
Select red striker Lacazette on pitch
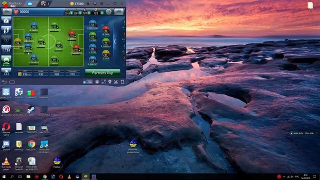click(76, 49)
